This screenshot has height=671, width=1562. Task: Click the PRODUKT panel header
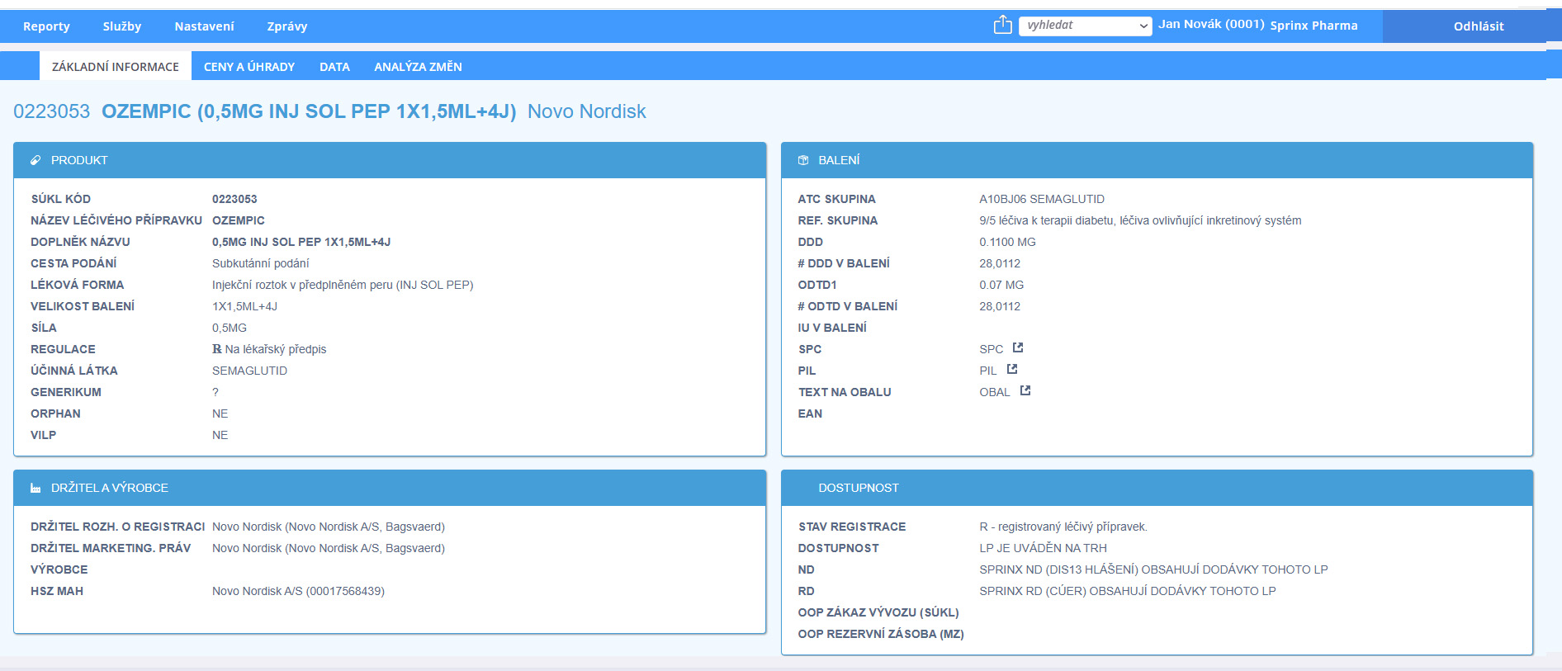(390, 160)
